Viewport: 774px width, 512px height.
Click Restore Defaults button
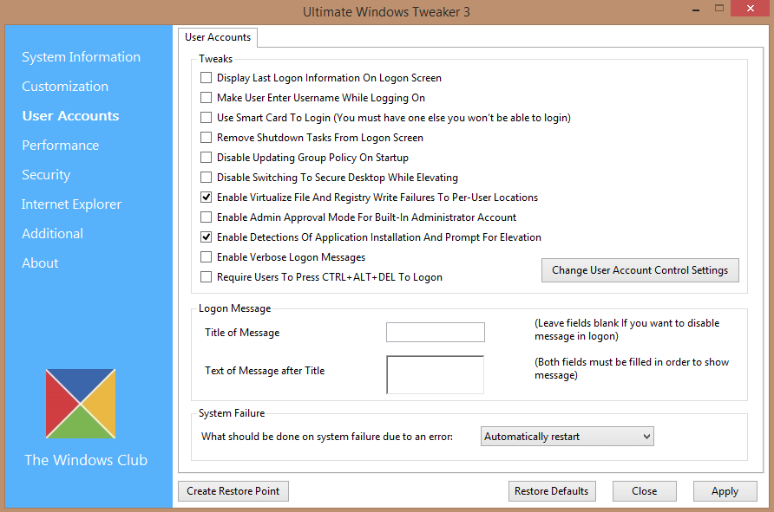tap(552, 491)
